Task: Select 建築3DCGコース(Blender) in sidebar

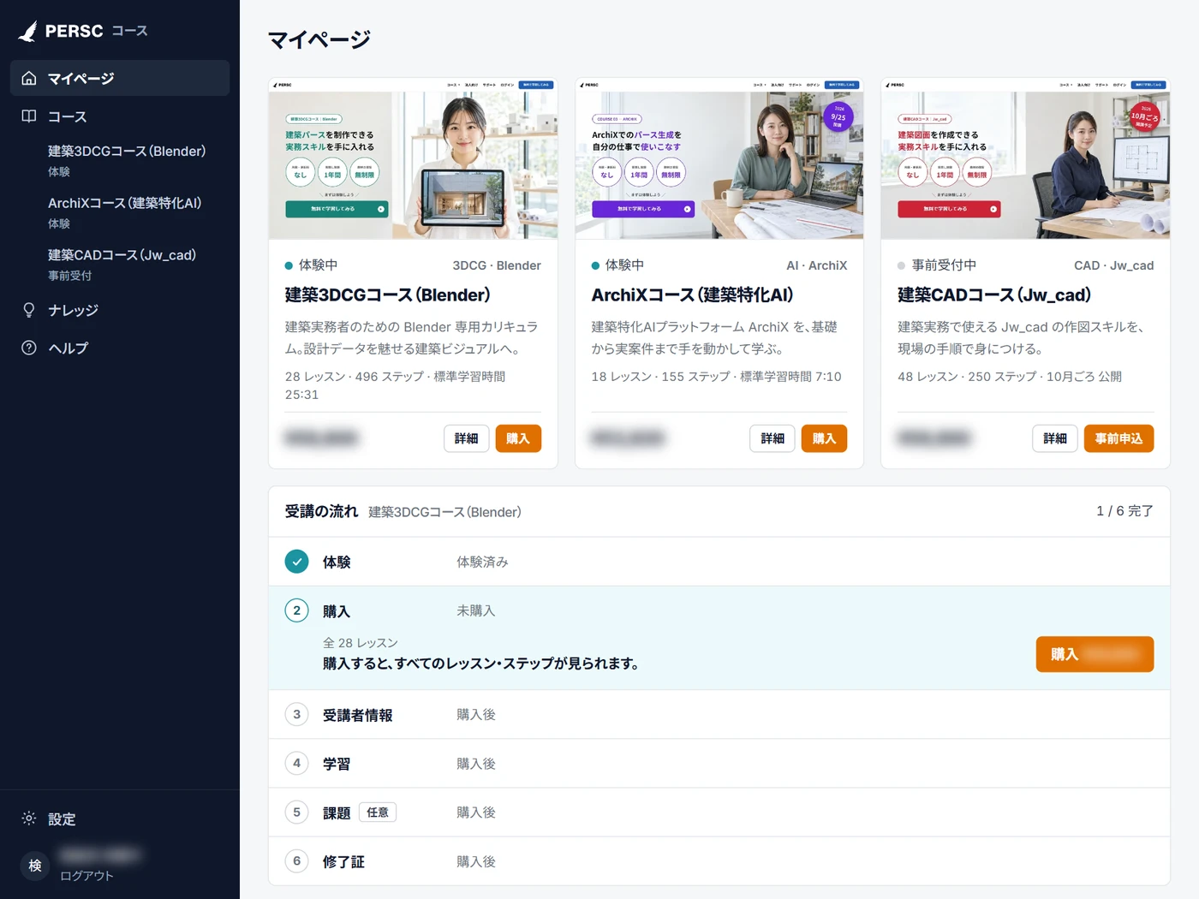Action: click(x=127, y=160)
